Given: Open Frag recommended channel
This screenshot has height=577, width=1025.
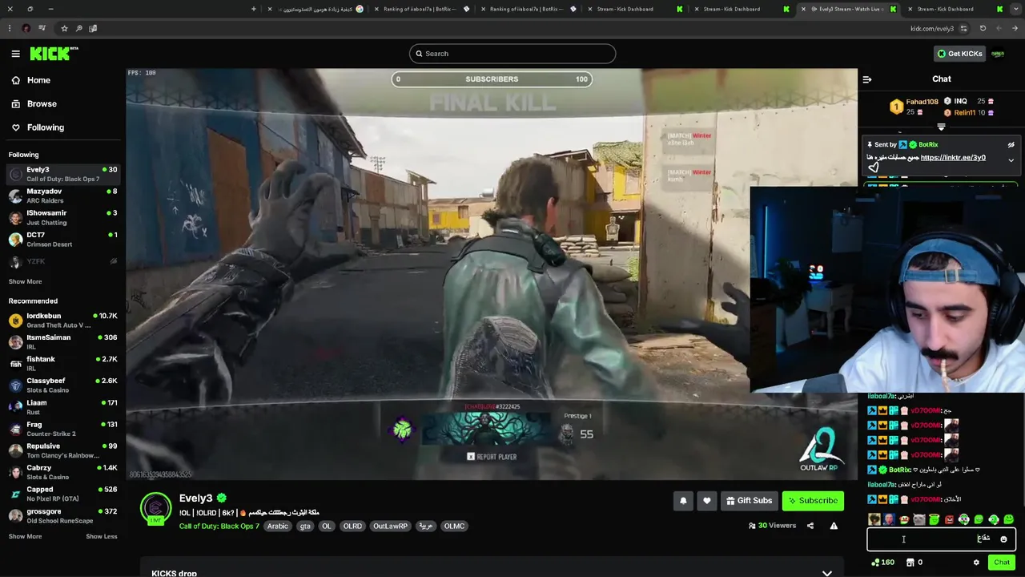Looking at the screenshot, I should click(x=62, y=429).
